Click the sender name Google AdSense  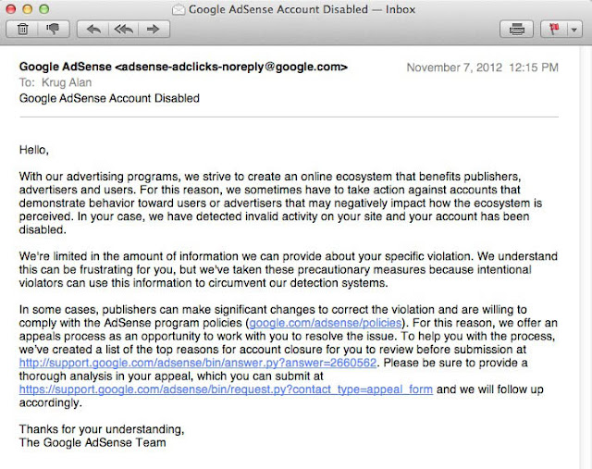coord(63,68)
